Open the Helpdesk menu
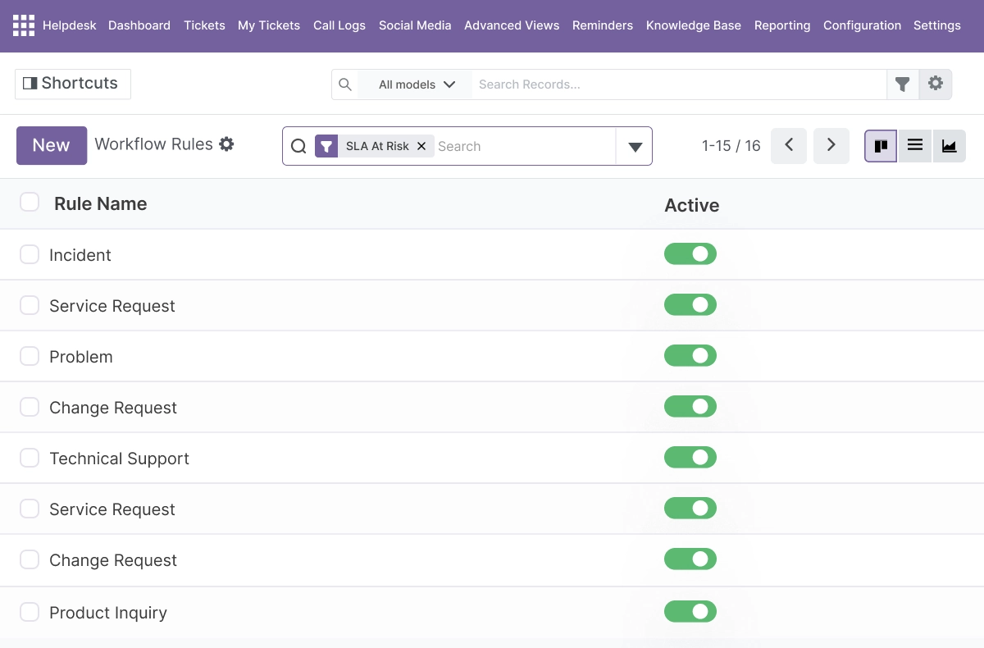984x648 pixels. [x=70, y=25]
